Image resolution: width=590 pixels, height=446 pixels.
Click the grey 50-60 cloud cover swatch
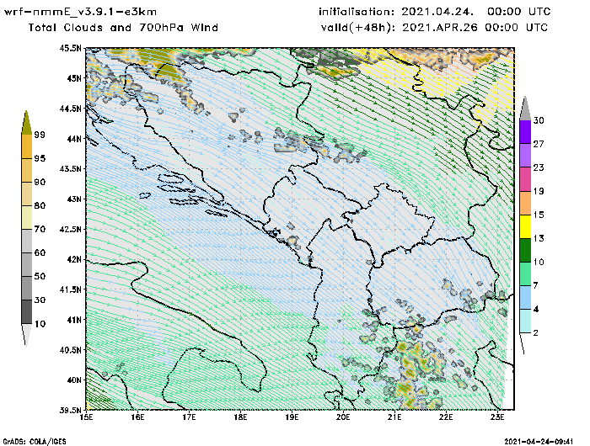click(x=27, y=264)
